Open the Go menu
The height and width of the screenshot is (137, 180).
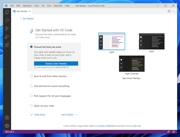[43, 6]
